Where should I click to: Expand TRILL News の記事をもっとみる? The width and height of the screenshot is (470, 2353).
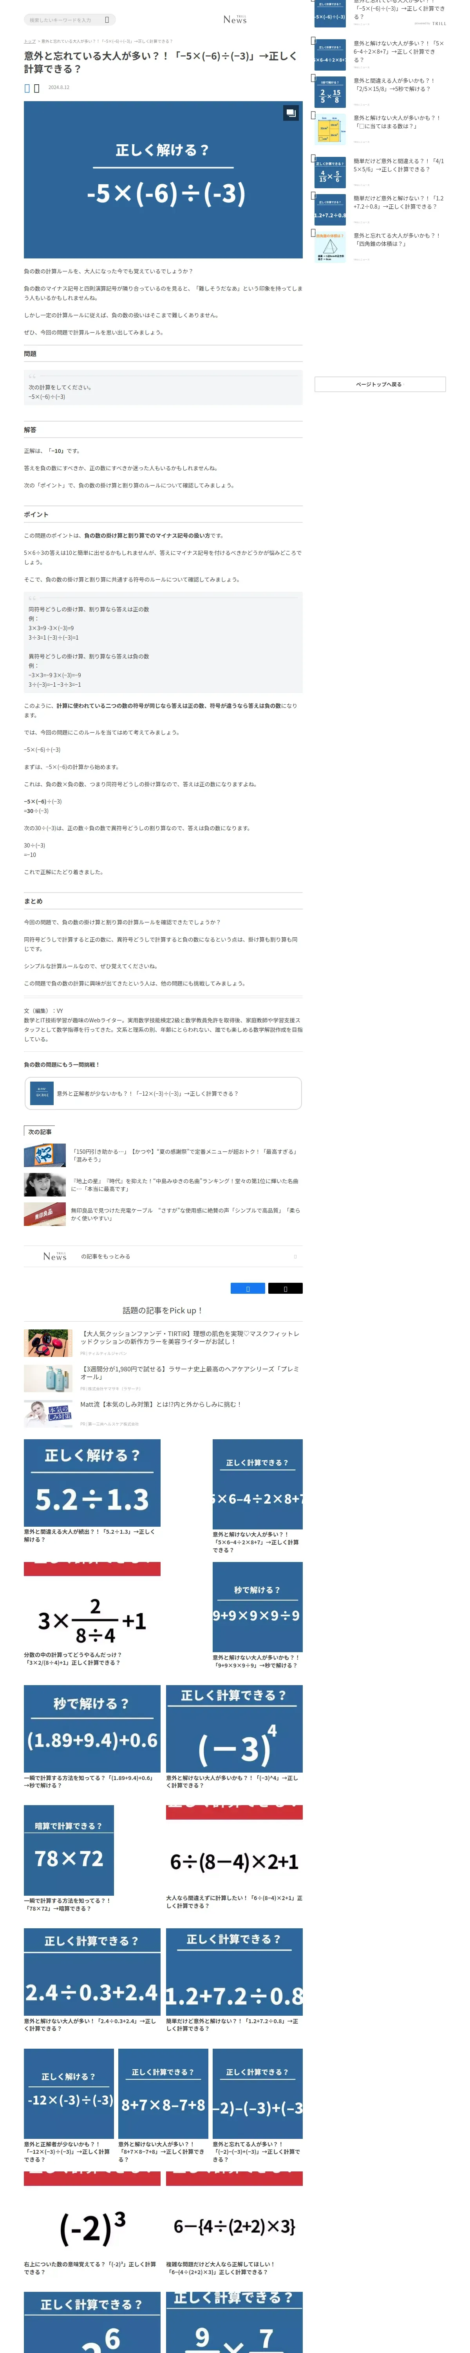163,1257
